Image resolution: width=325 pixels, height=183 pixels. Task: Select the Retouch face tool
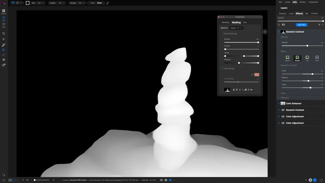click(x=4, y=60)
